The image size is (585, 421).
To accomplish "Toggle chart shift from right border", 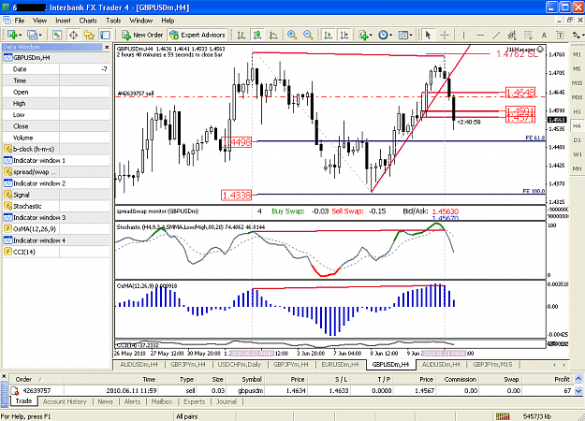I will point(344,35).
